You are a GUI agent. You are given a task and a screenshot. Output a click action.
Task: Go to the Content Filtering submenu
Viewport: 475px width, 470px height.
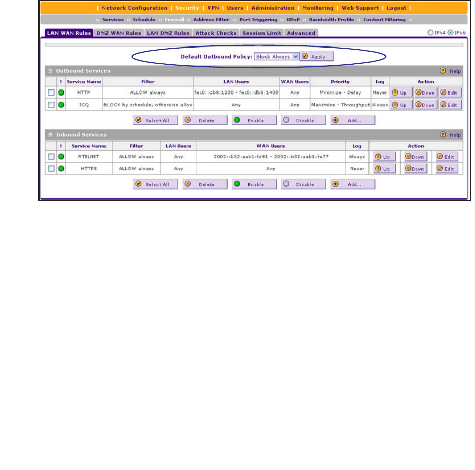coord(385,20)
